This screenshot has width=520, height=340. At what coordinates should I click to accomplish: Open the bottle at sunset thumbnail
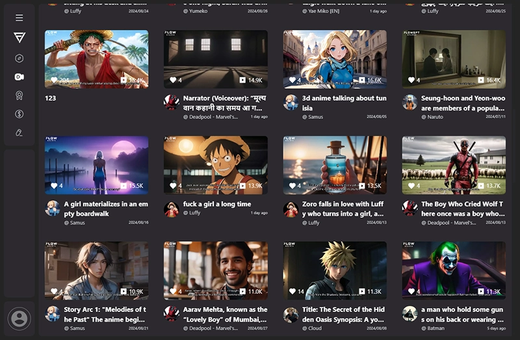335,165
